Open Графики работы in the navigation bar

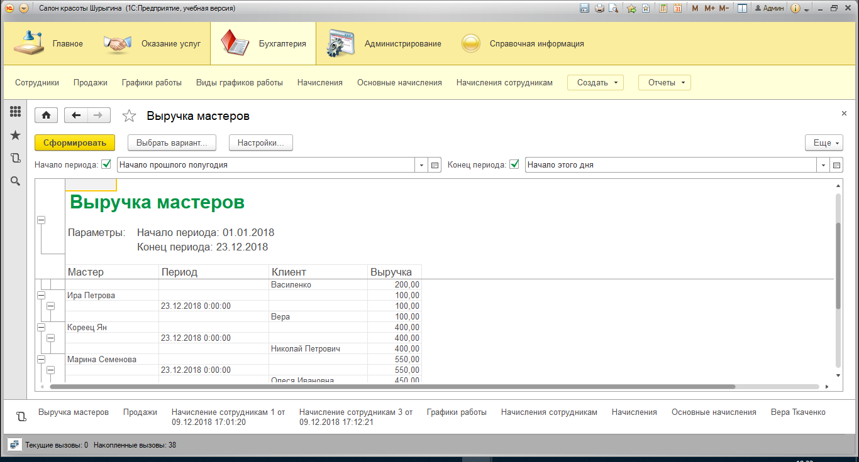click(152, 82)
